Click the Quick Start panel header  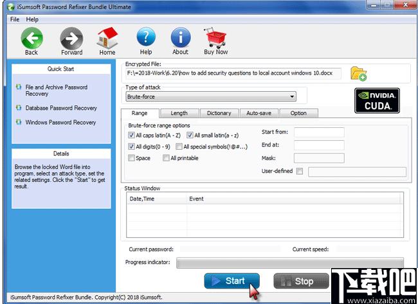click(x=61, y=69)
